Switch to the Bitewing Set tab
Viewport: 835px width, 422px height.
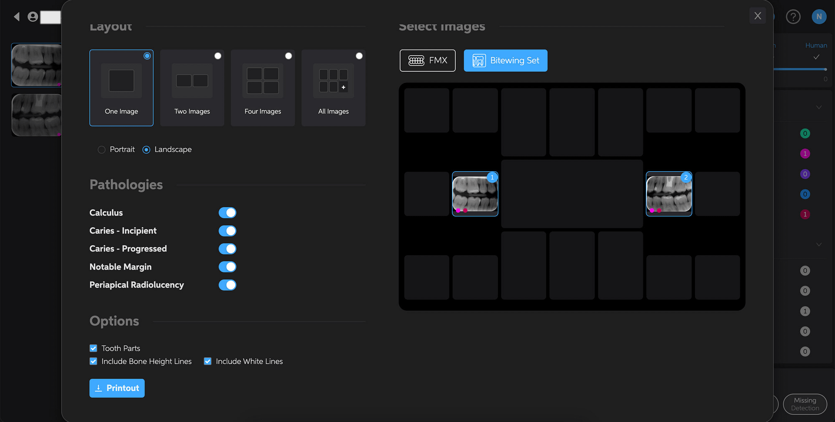click(505, 60)
